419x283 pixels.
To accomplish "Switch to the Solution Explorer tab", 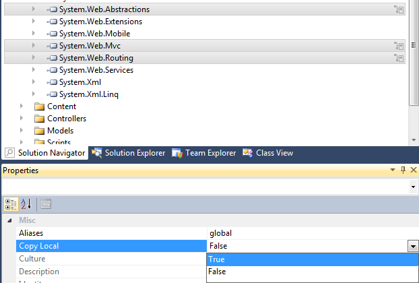I will click(128, 153).
